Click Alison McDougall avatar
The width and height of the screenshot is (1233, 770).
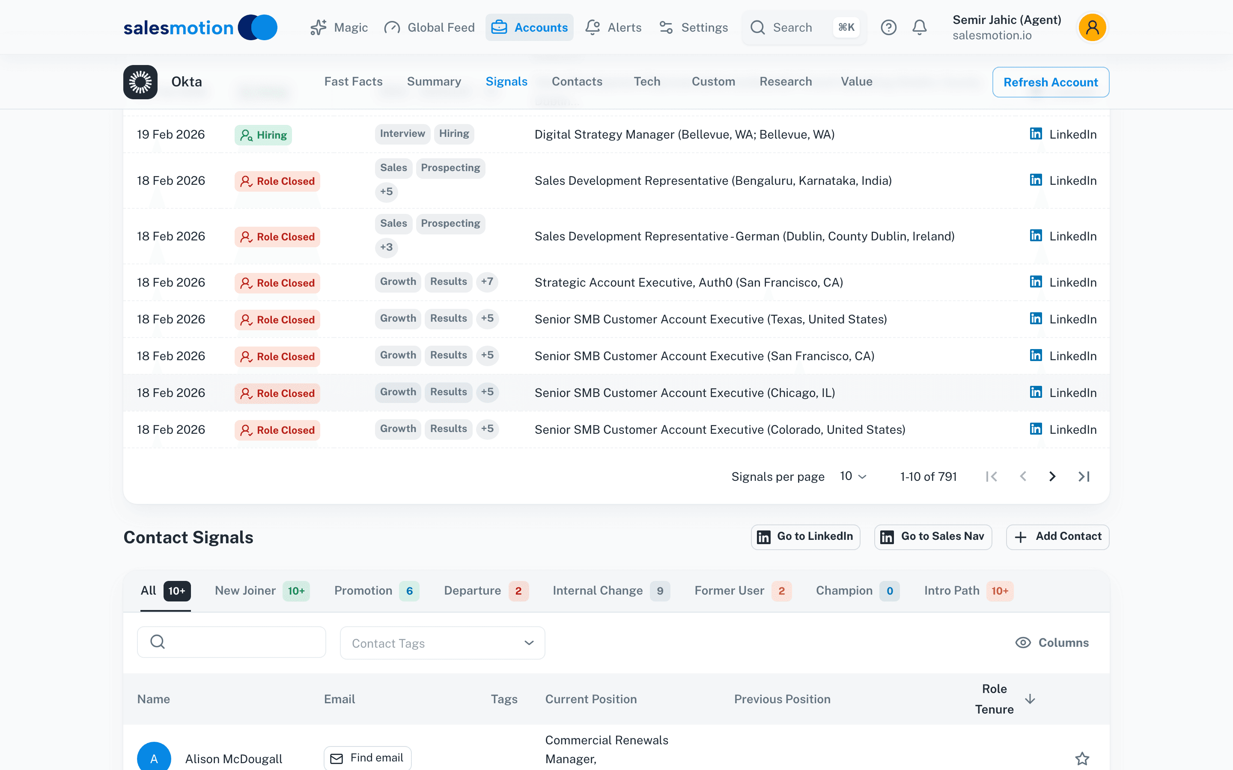154,757
